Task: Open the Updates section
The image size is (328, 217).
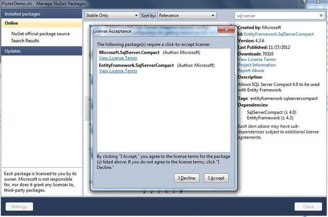Action: (41, 51)
